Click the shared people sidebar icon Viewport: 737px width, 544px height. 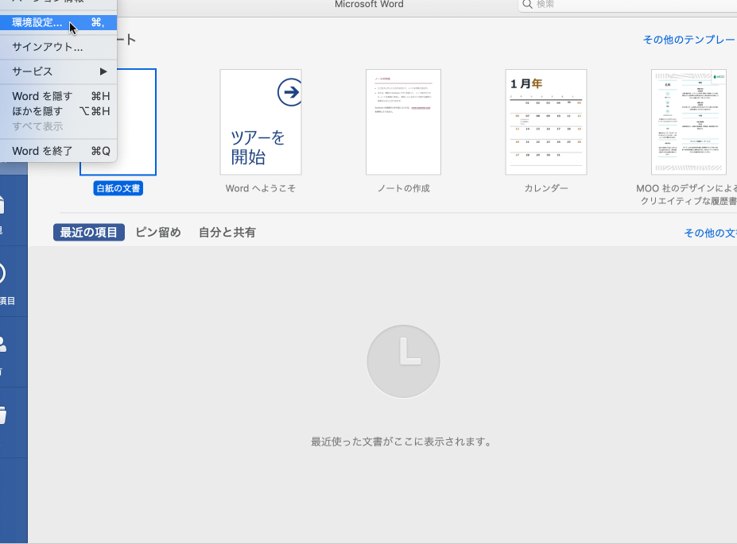tap(2, 345)
